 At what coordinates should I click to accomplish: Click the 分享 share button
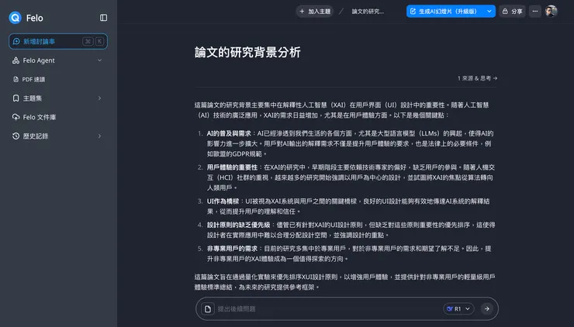click(512, 12)
